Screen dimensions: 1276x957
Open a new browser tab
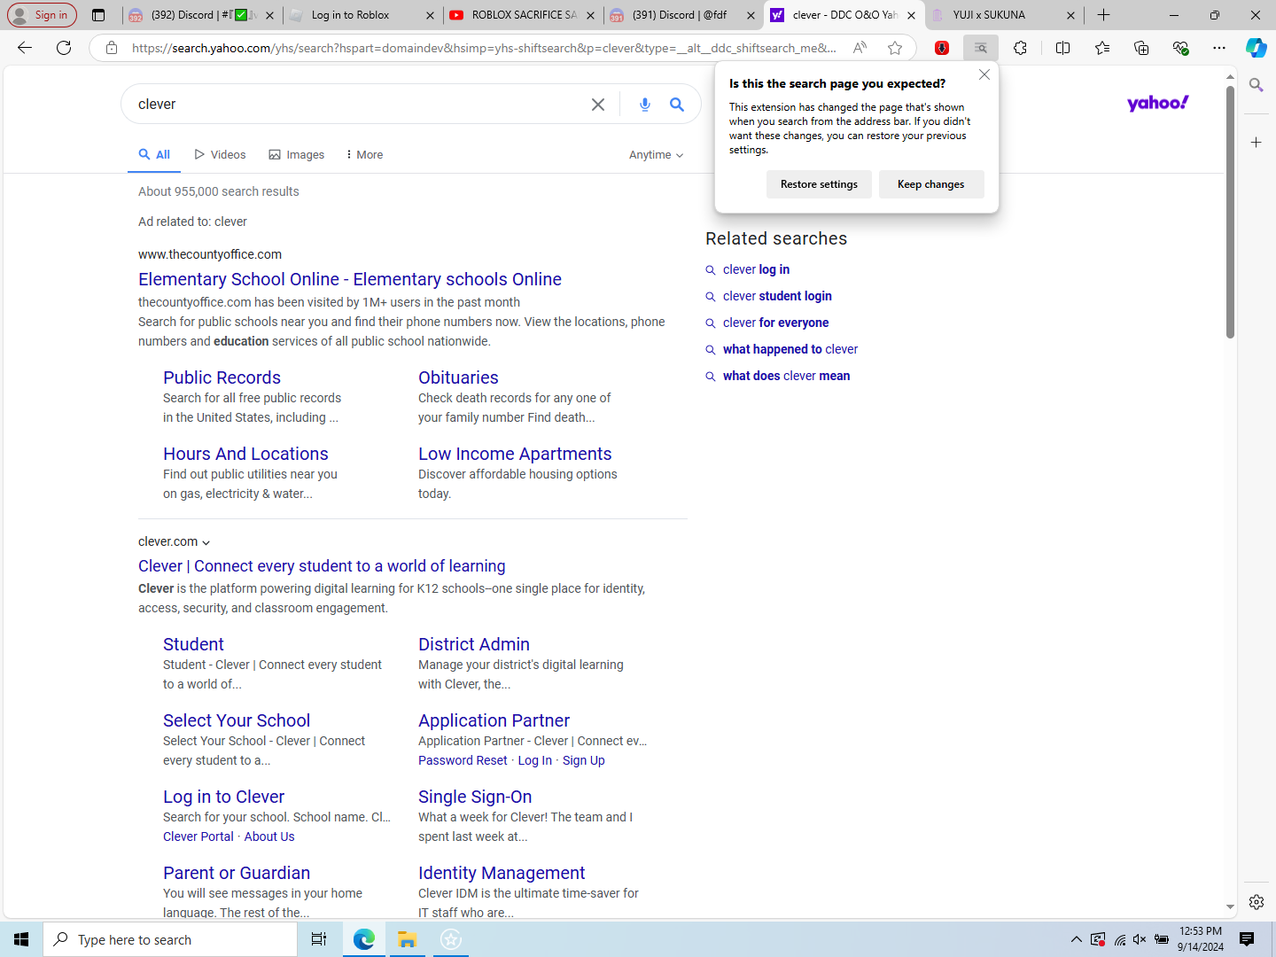(x=1103, y=15)
